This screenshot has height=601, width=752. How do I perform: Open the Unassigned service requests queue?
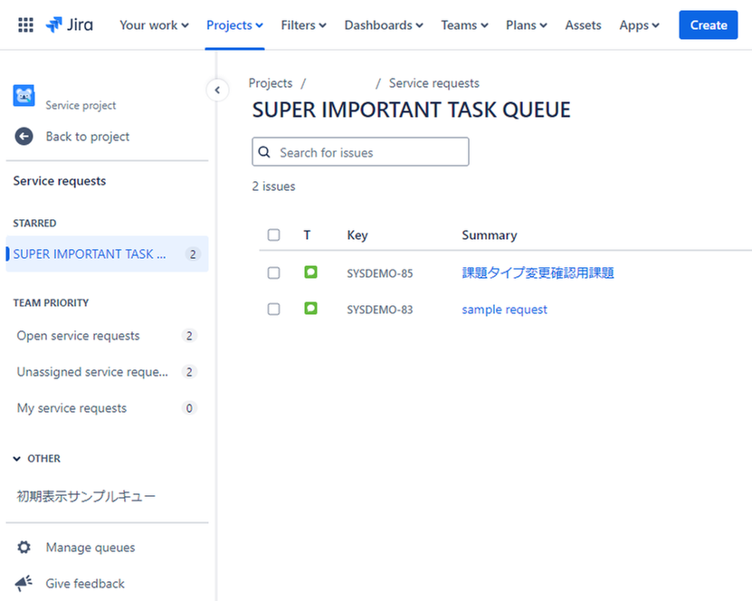tap(108, 372)
